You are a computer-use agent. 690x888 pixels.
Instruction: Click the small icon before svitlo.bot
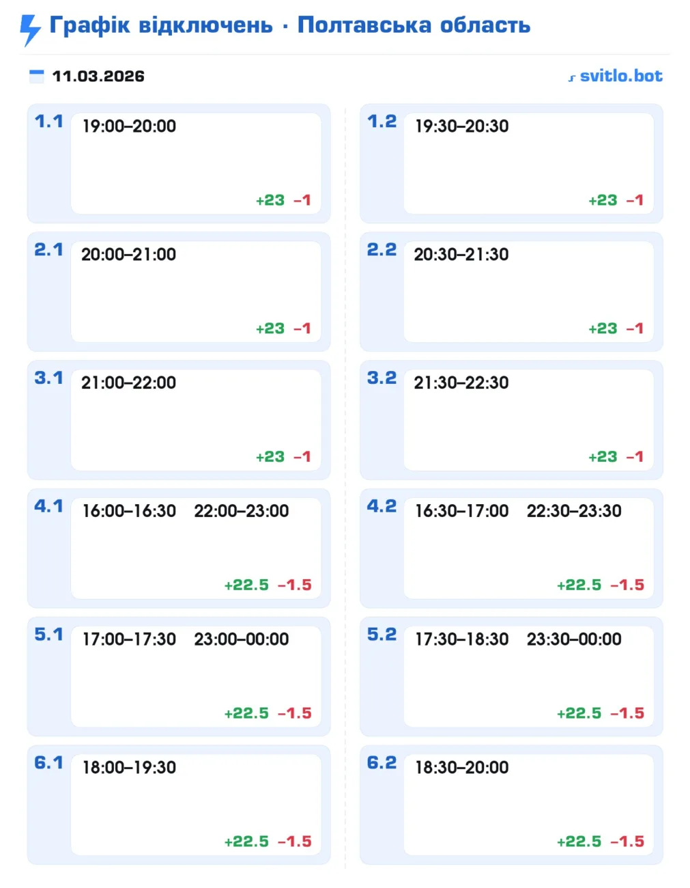[x=572, y=78]
